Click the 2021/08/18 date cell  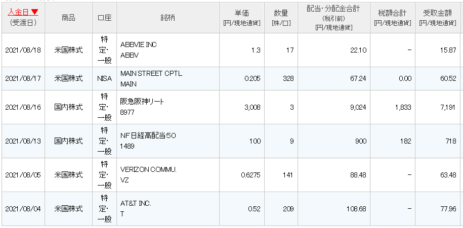(x=23, y=50)
